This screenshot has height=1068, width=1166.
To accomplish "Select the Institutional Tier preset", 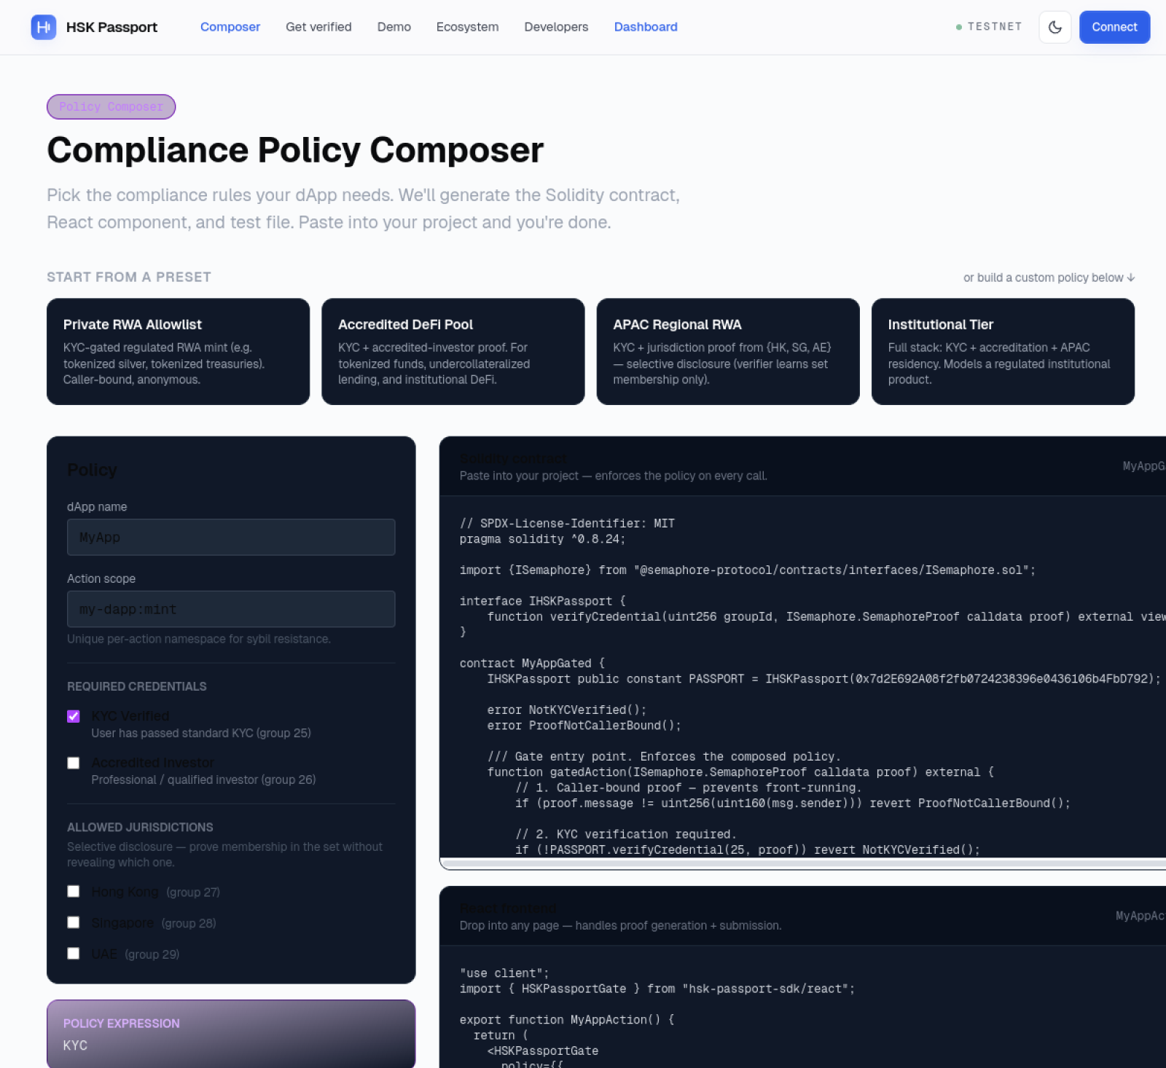I will point(1003,351).
